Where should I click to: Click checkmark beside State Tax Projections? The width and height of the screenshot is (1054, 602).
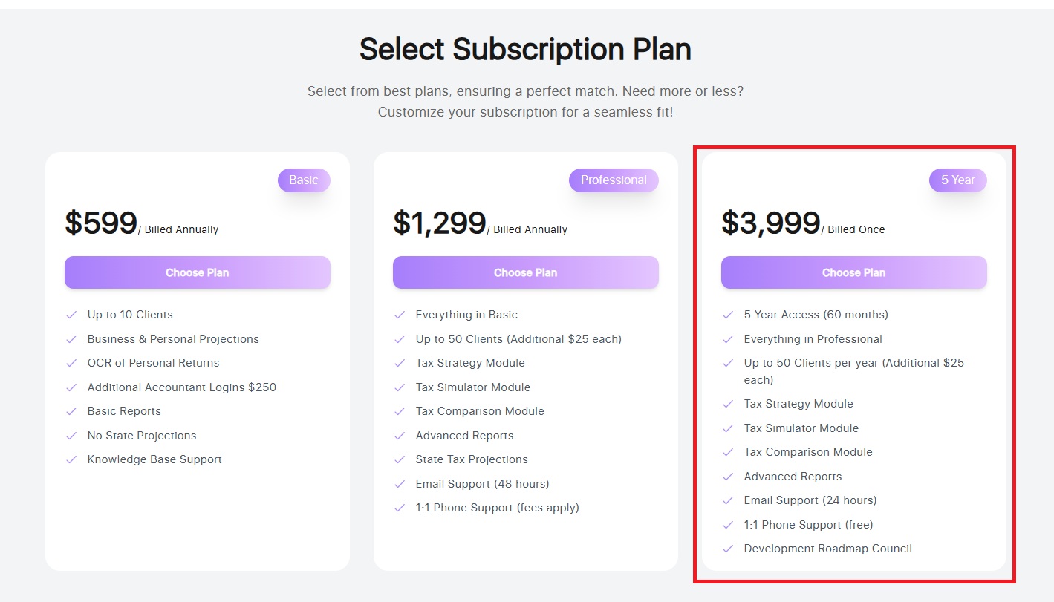(400, 459)
